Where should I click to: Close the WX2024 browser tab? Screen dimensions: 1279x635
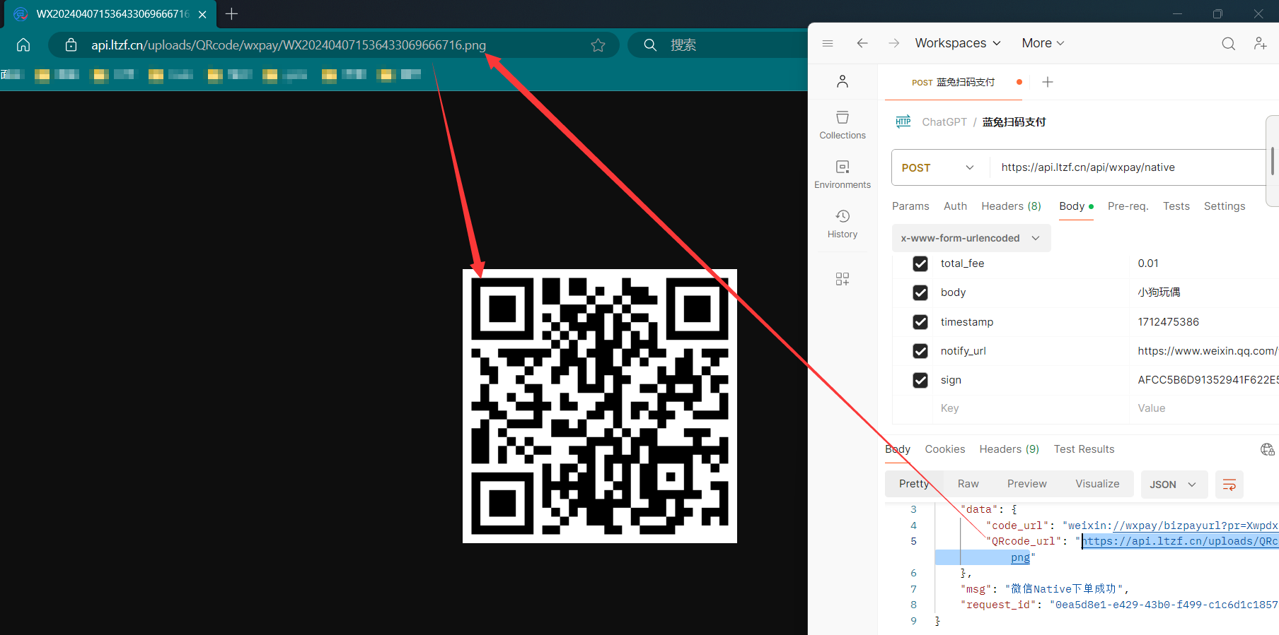[202, 14]
